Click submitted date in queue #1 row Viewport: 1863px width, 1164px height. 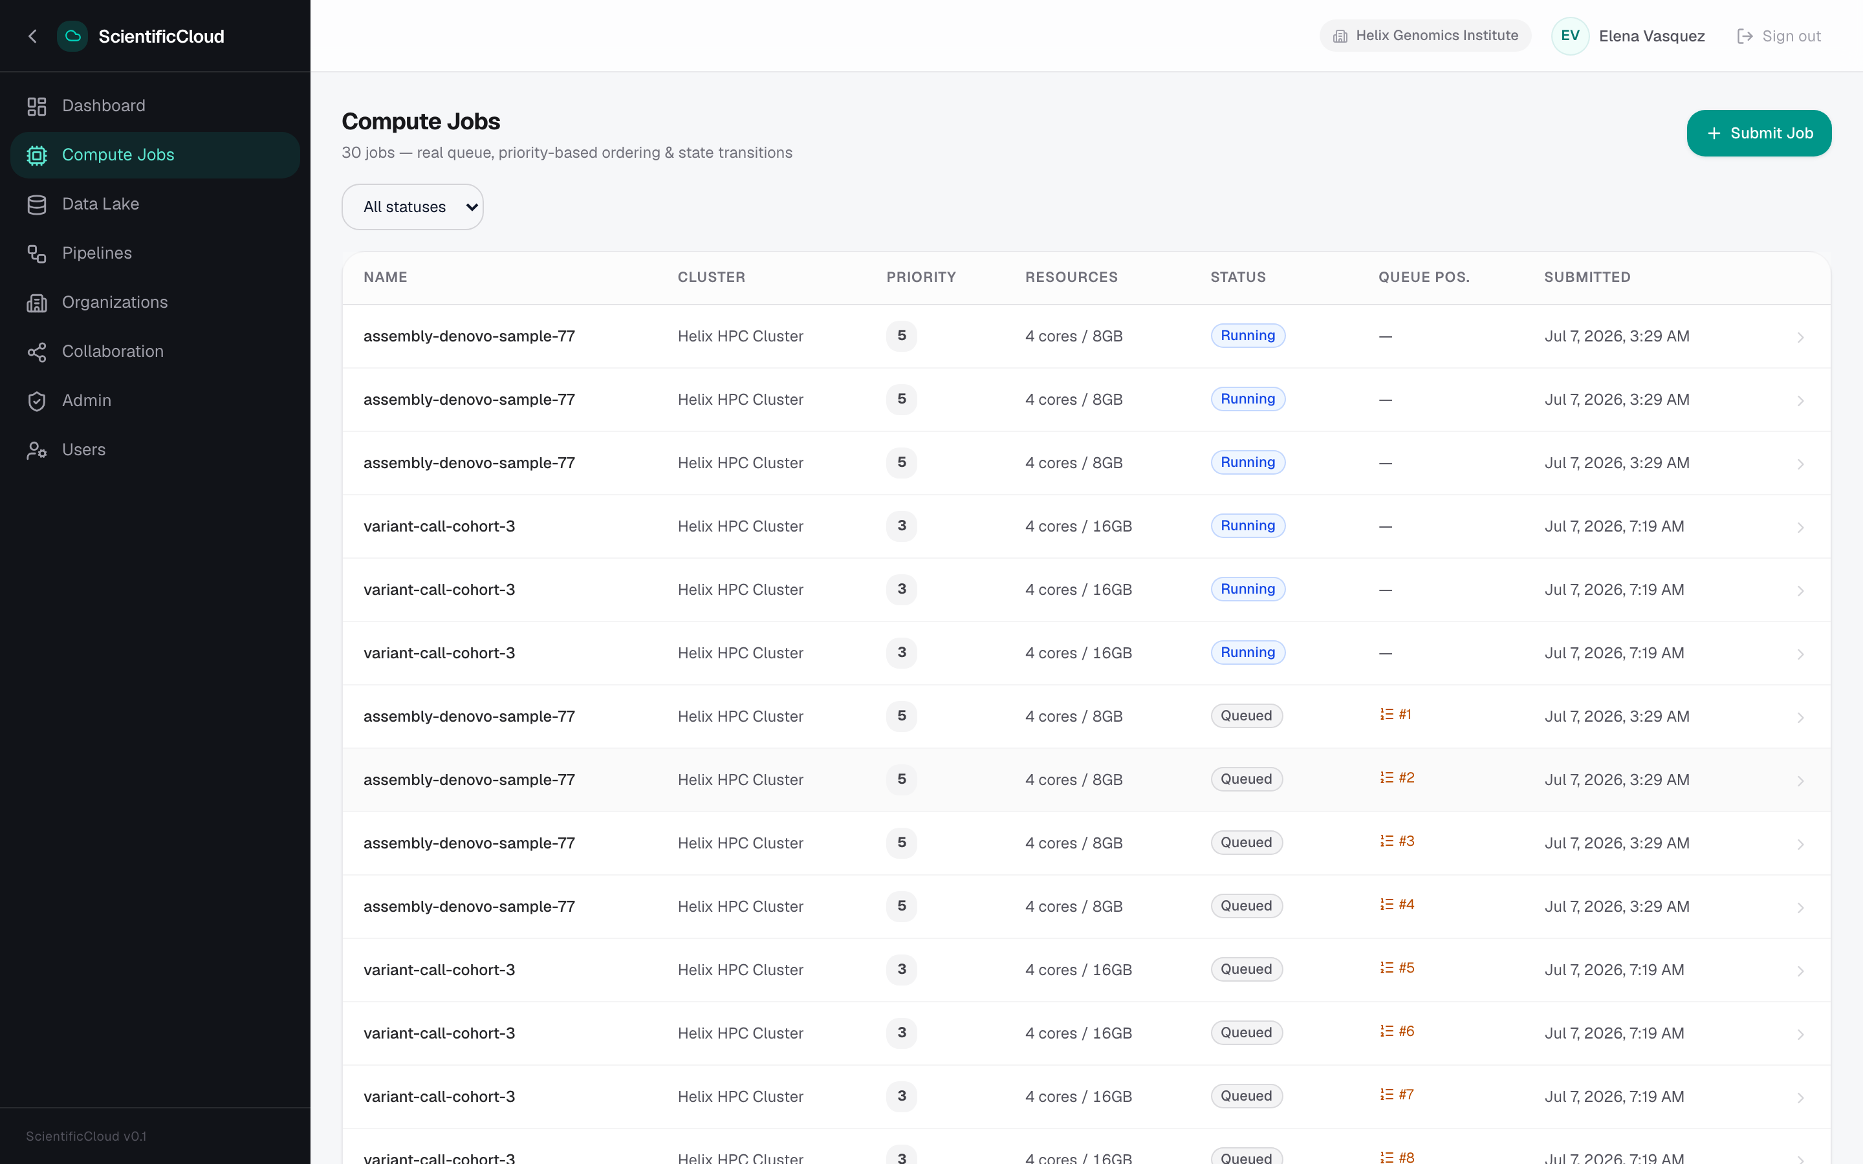[x=1617, y=716]
